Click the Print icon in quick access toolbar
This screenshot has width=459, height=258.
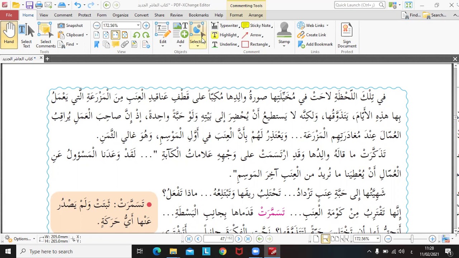point(39,5)
